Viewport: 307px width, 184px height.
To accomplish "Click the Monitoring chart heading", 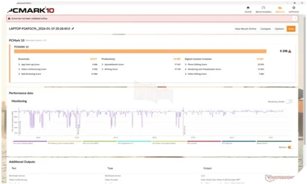I will click(x=19, y=101).
